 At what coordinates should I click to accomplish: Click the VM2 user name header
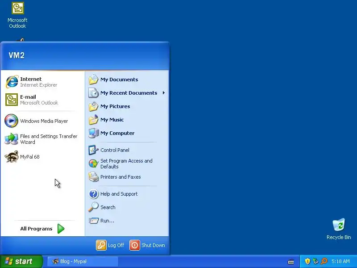[17, 55]
